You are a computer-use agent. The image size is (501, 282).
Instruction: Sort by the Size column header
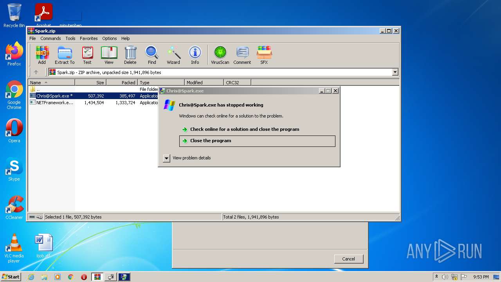click(x=90, y=83)
